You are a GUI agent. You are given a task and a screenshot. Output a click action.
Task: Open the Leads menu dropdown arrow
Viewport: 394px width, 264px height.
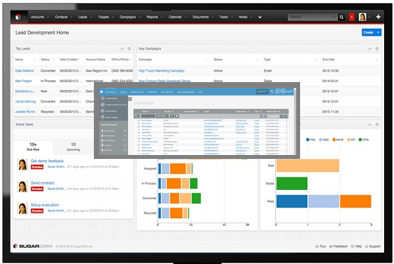click(x=91, y=17)
